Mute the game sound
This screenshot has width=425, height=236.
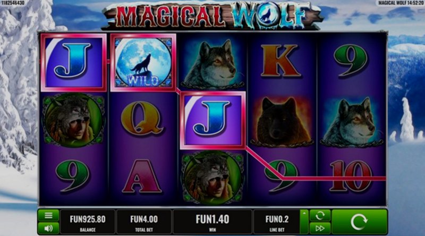[x=48, y=229]
